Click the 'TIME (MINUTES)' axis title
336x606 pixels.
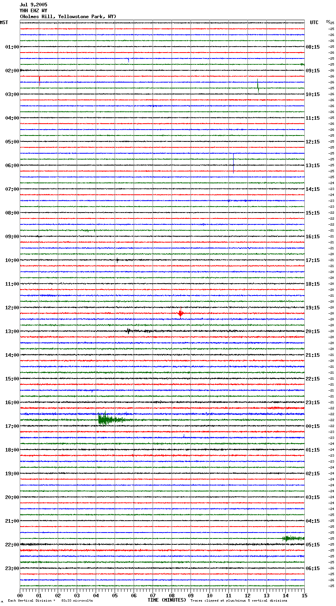click(x=167, y=600)
